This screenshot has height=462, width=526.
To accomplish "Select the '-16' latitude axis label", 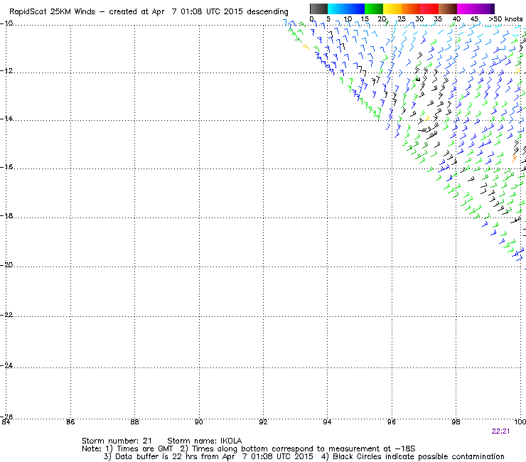I will [x=6, y=167].
